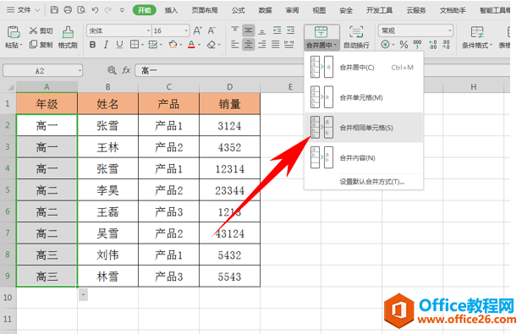The width and height of the screenshot is (522, 334).
Task: Click the Save icon in quick toolbar
Action: coord(54,10)
